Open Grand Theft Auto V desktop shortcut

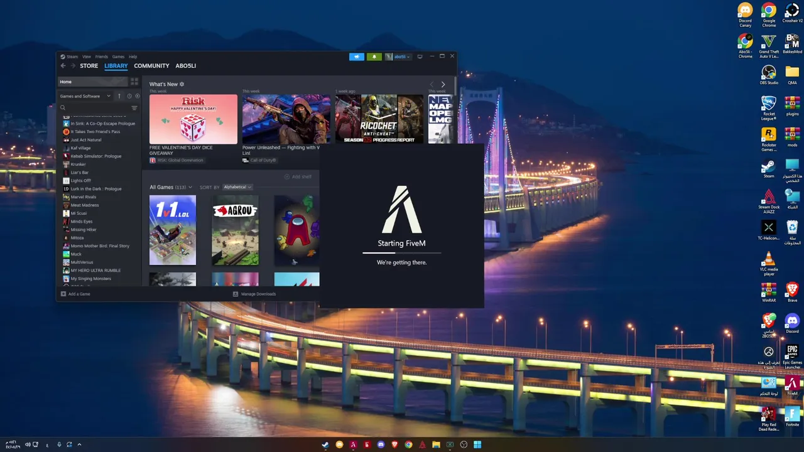(769, 46)
